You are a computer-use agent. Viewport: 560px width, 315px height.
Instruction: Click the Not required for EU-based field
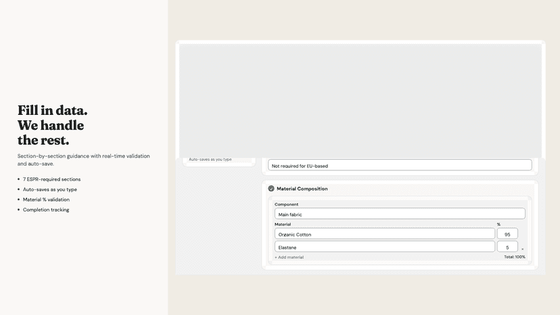400,165
